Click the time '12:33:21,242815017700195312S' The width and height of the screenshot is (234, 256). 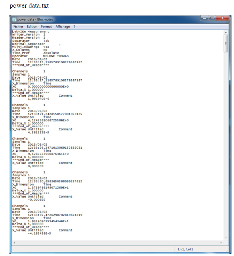pyautogui.click(x=55, y=114)
